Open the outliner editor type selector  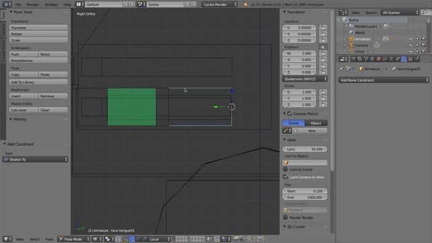[x=344, y=12]
